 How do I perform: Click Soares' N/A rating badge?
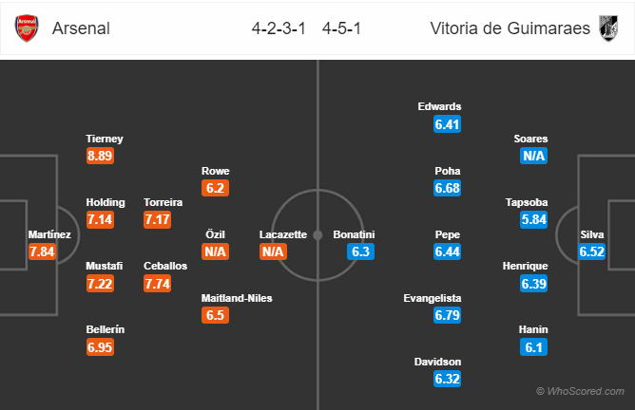(x=533, y=156)
